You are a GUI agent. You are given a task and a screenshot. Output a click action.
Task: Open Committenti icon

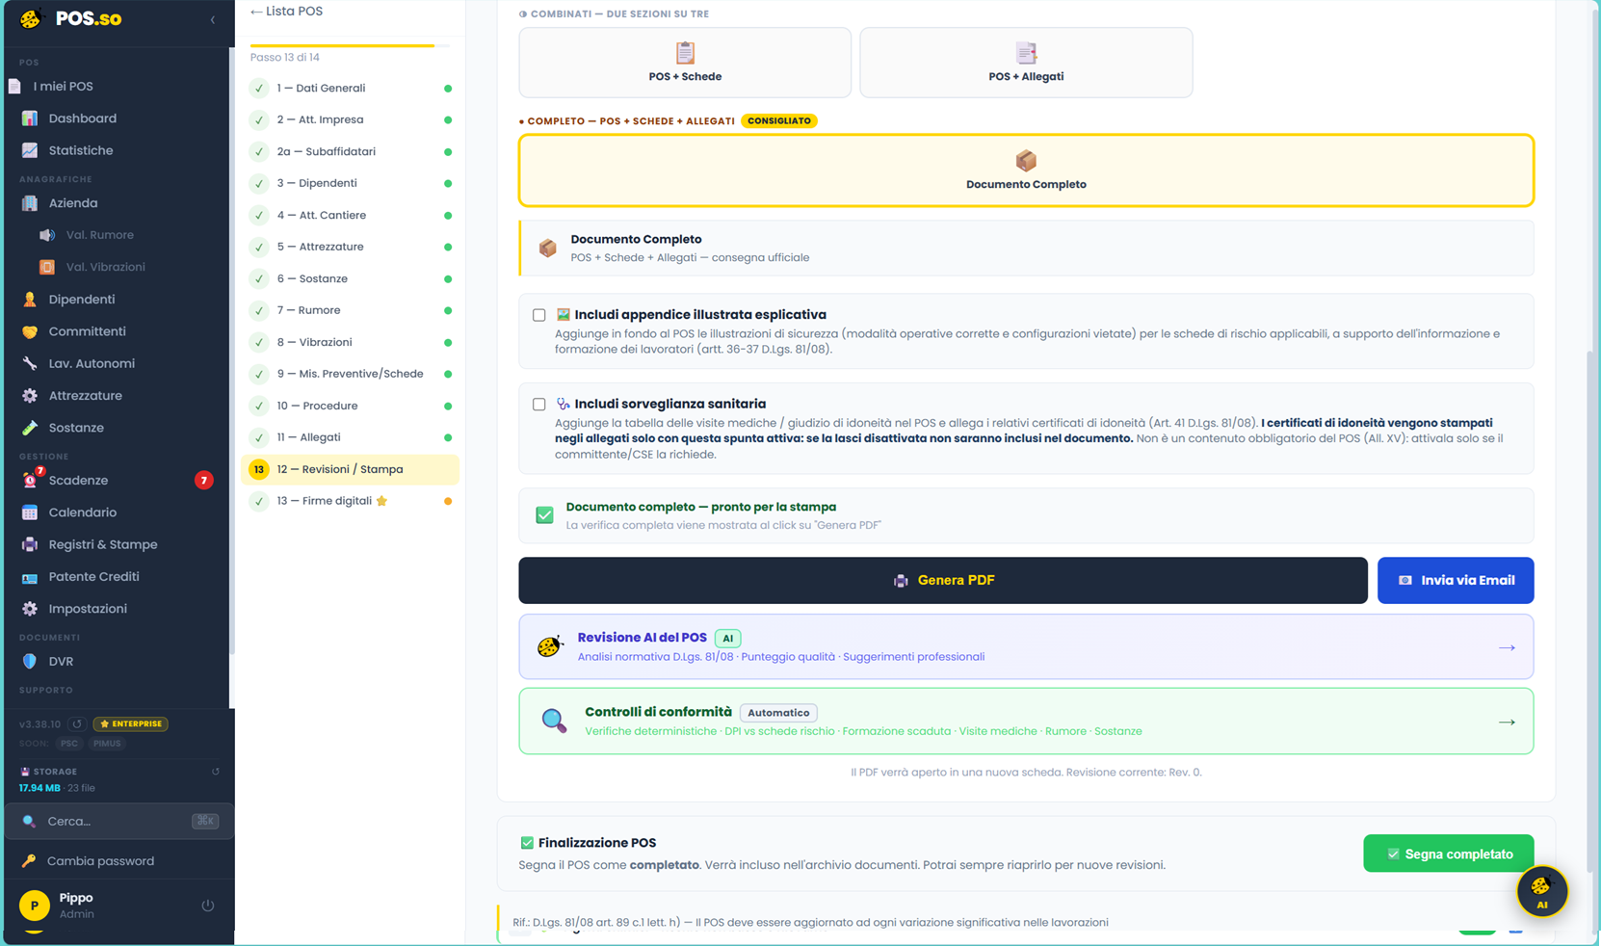30,331
